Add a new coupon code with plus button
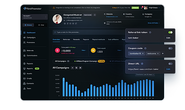The height and width of the screenshot is (110, 185). tap(163, 54)
